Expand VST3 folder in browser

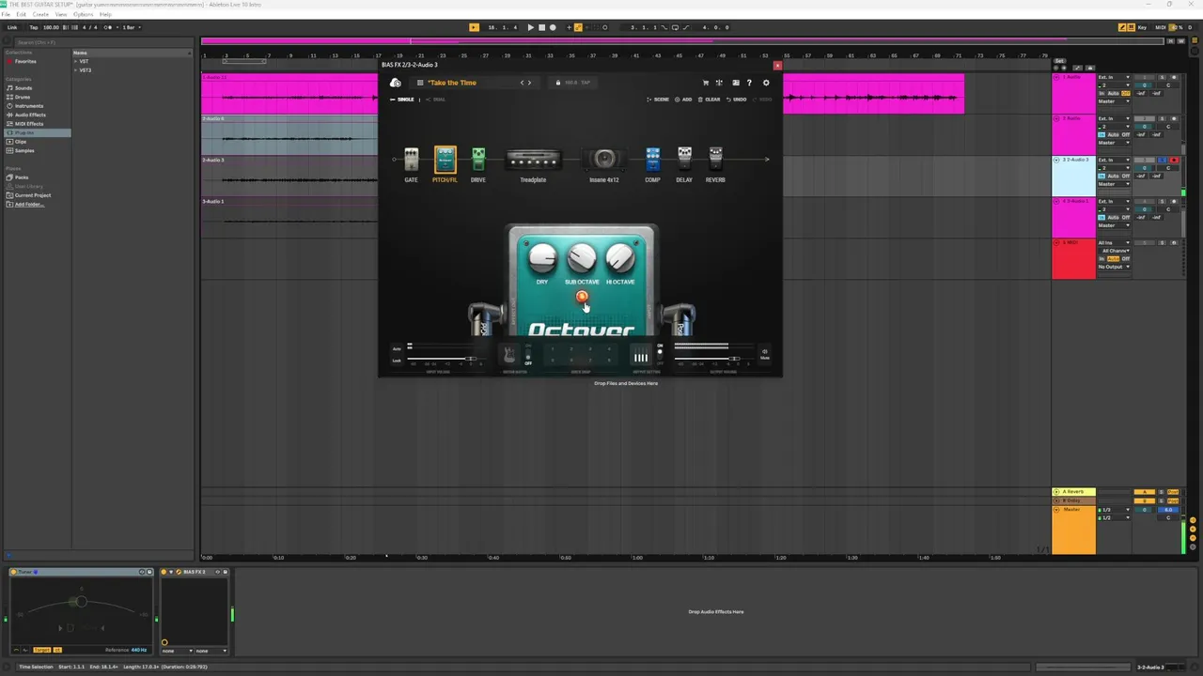[x=76, y=70]
